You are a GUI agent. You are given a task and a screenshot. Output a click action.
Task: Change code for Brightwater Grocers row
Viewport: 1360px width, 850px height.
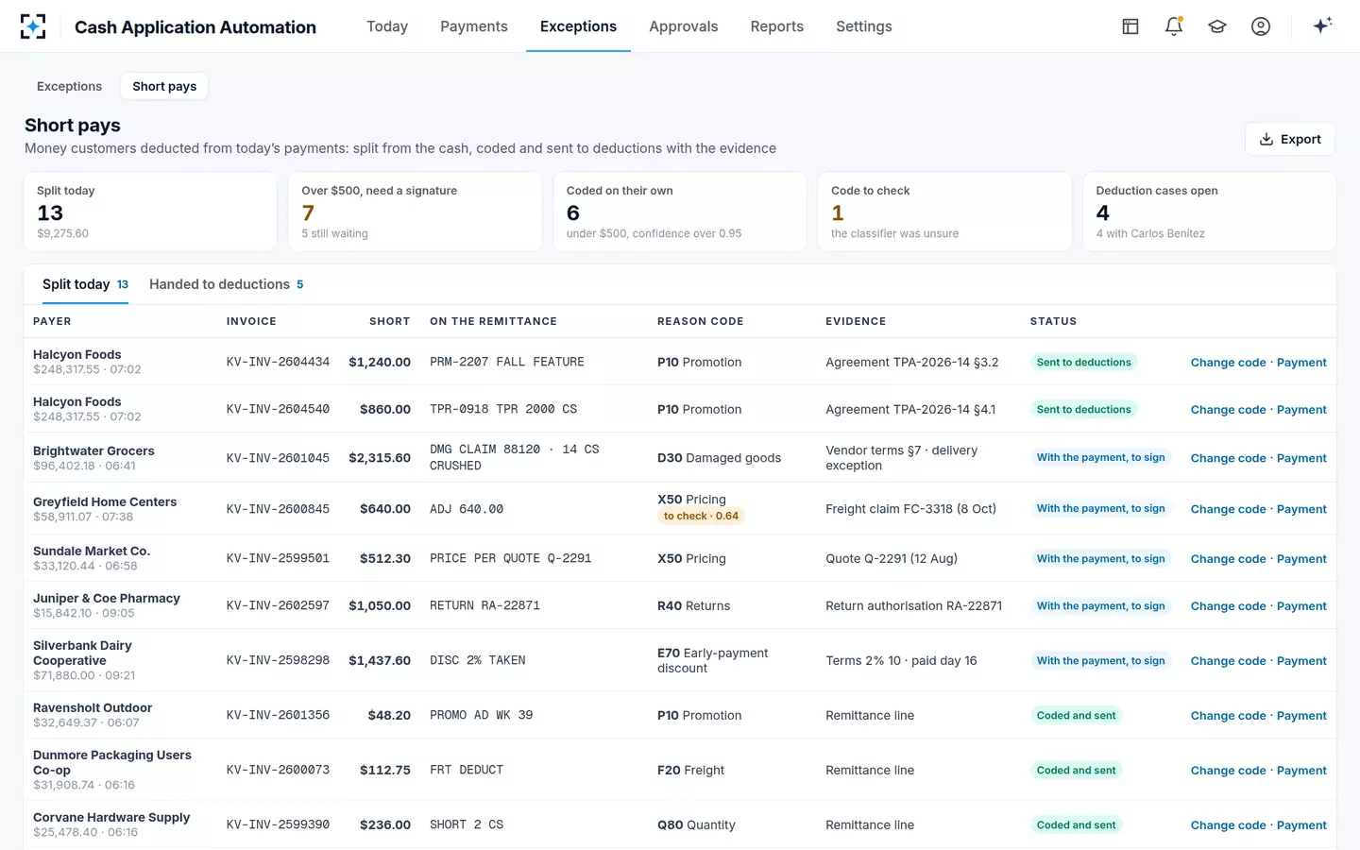click(x=1228, y=458)
